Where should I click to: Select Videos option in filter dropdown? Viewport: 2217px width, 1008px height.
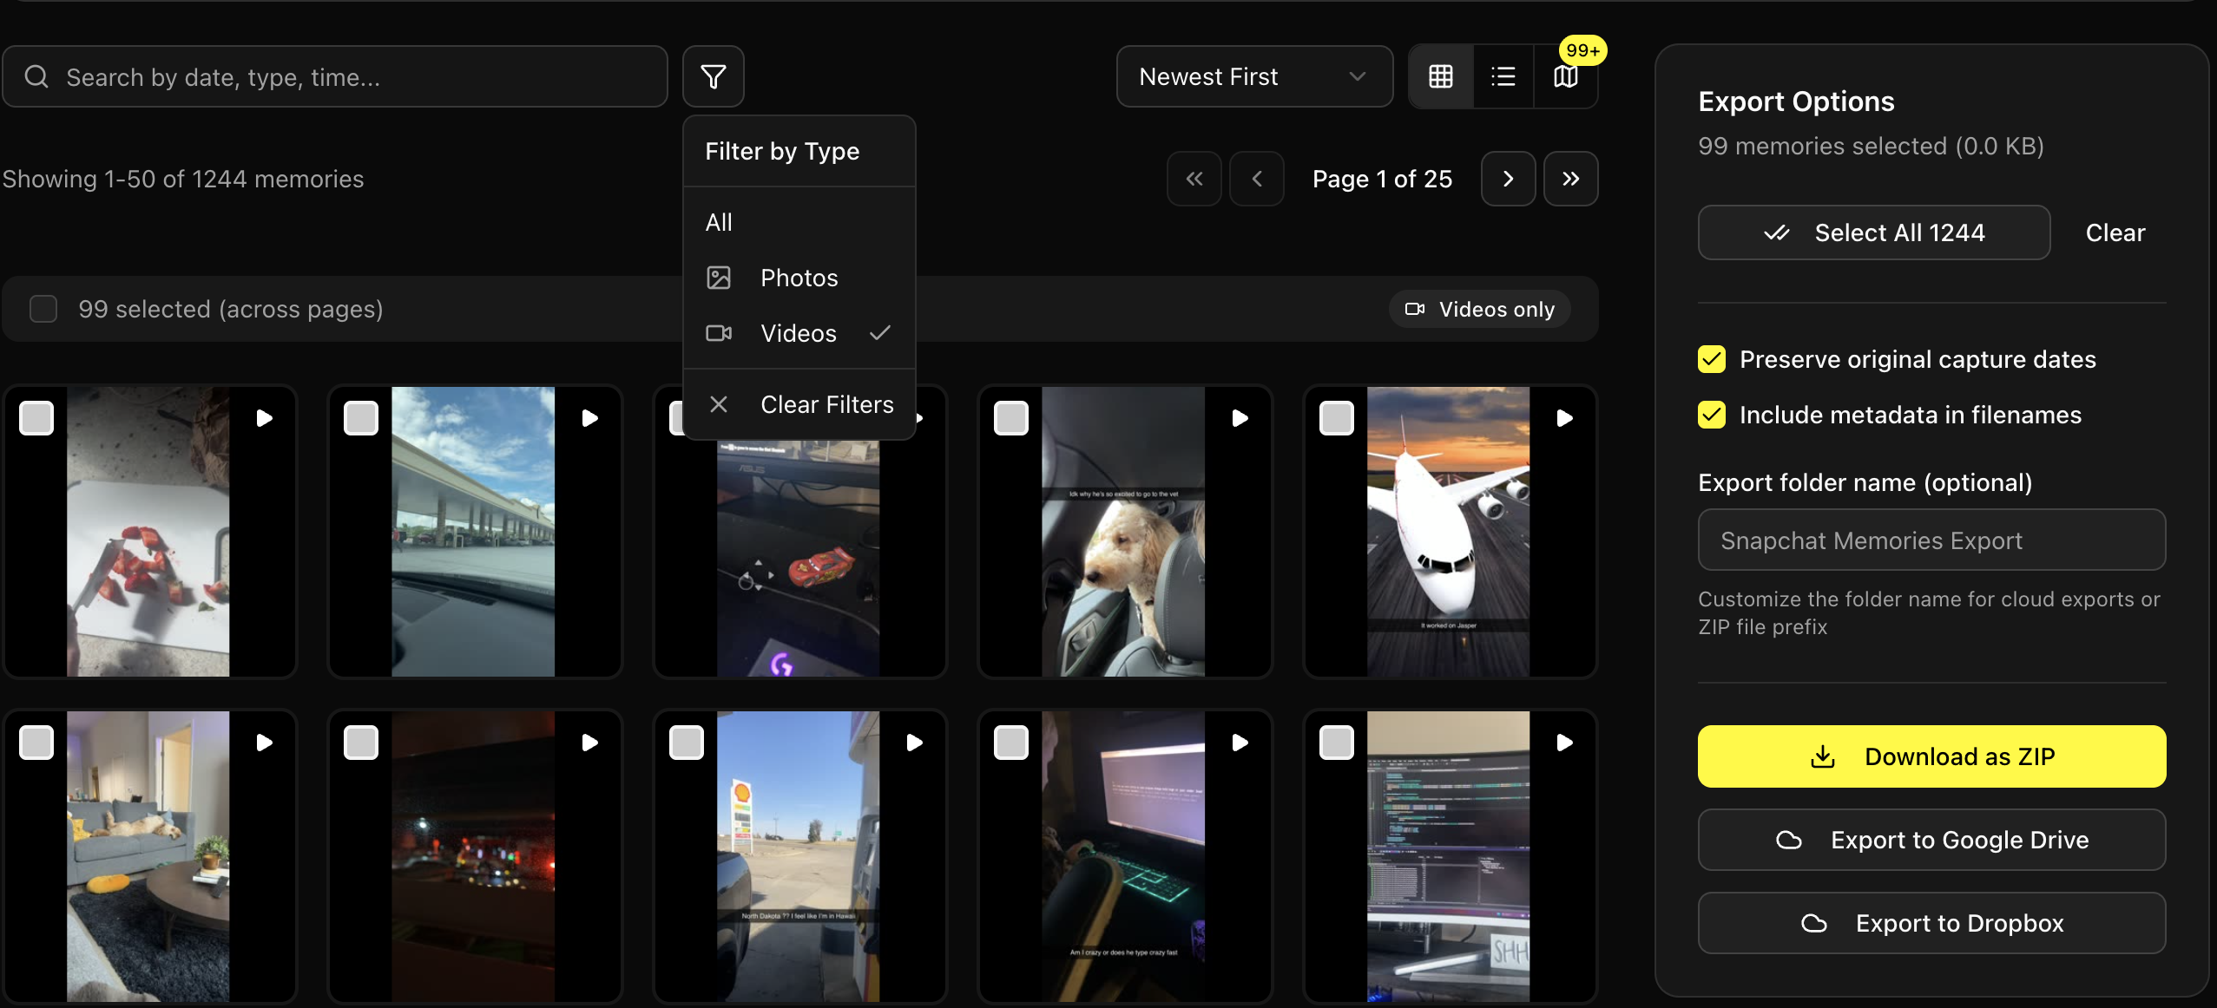tap(798, 333)
